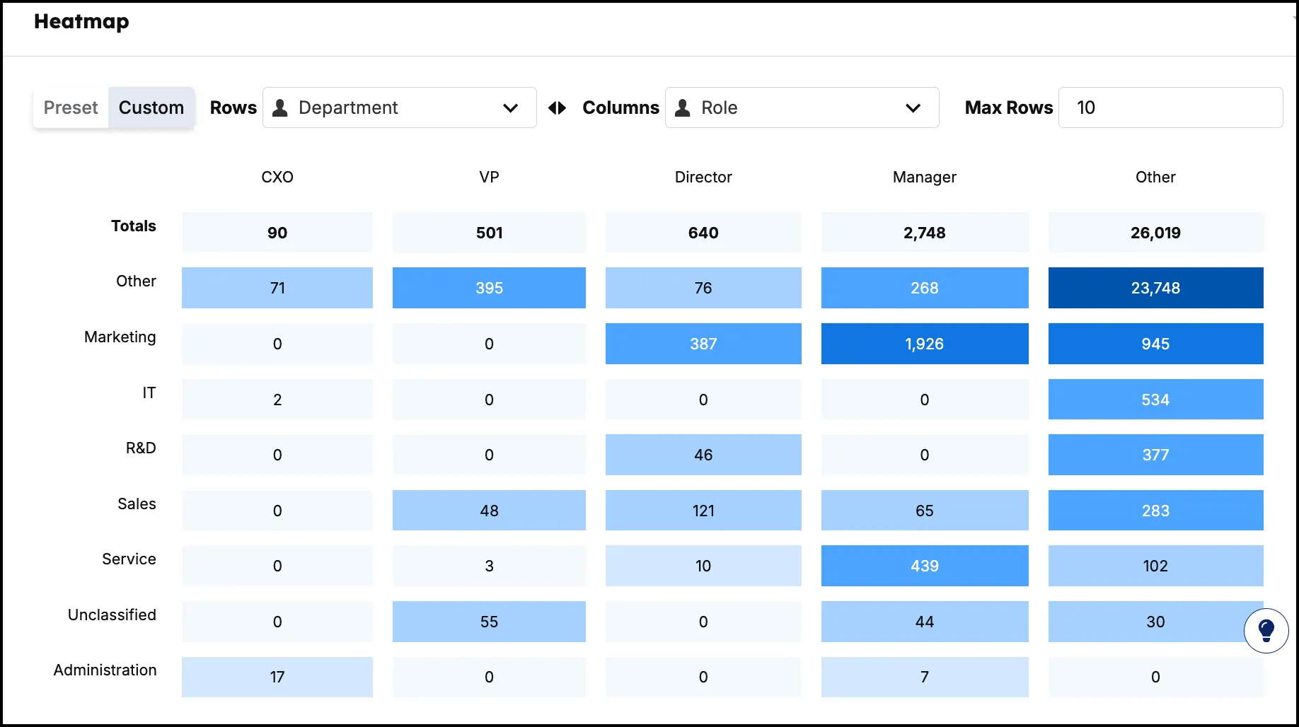Click the swap rows and columns arrows icon

point(557,107)
